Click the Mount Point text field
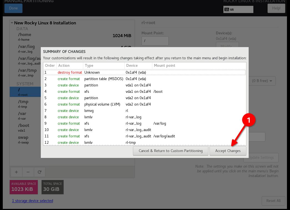 pos(155,41)
